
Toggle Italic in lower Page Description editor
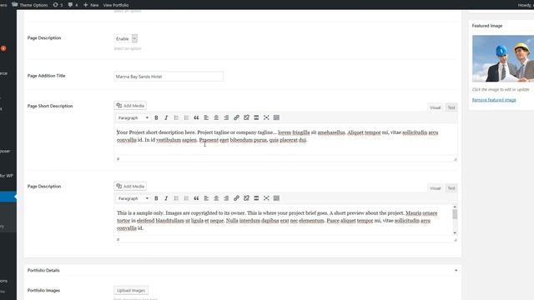166,198
